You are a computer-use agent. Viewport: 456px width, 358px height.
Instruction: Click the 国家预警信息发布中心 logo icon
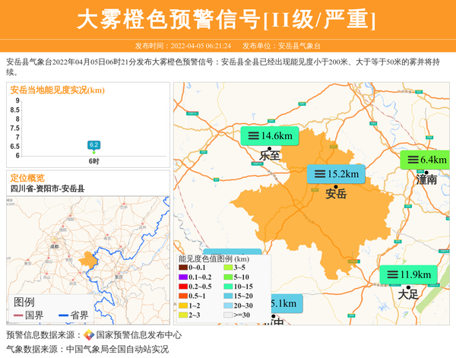89,335
